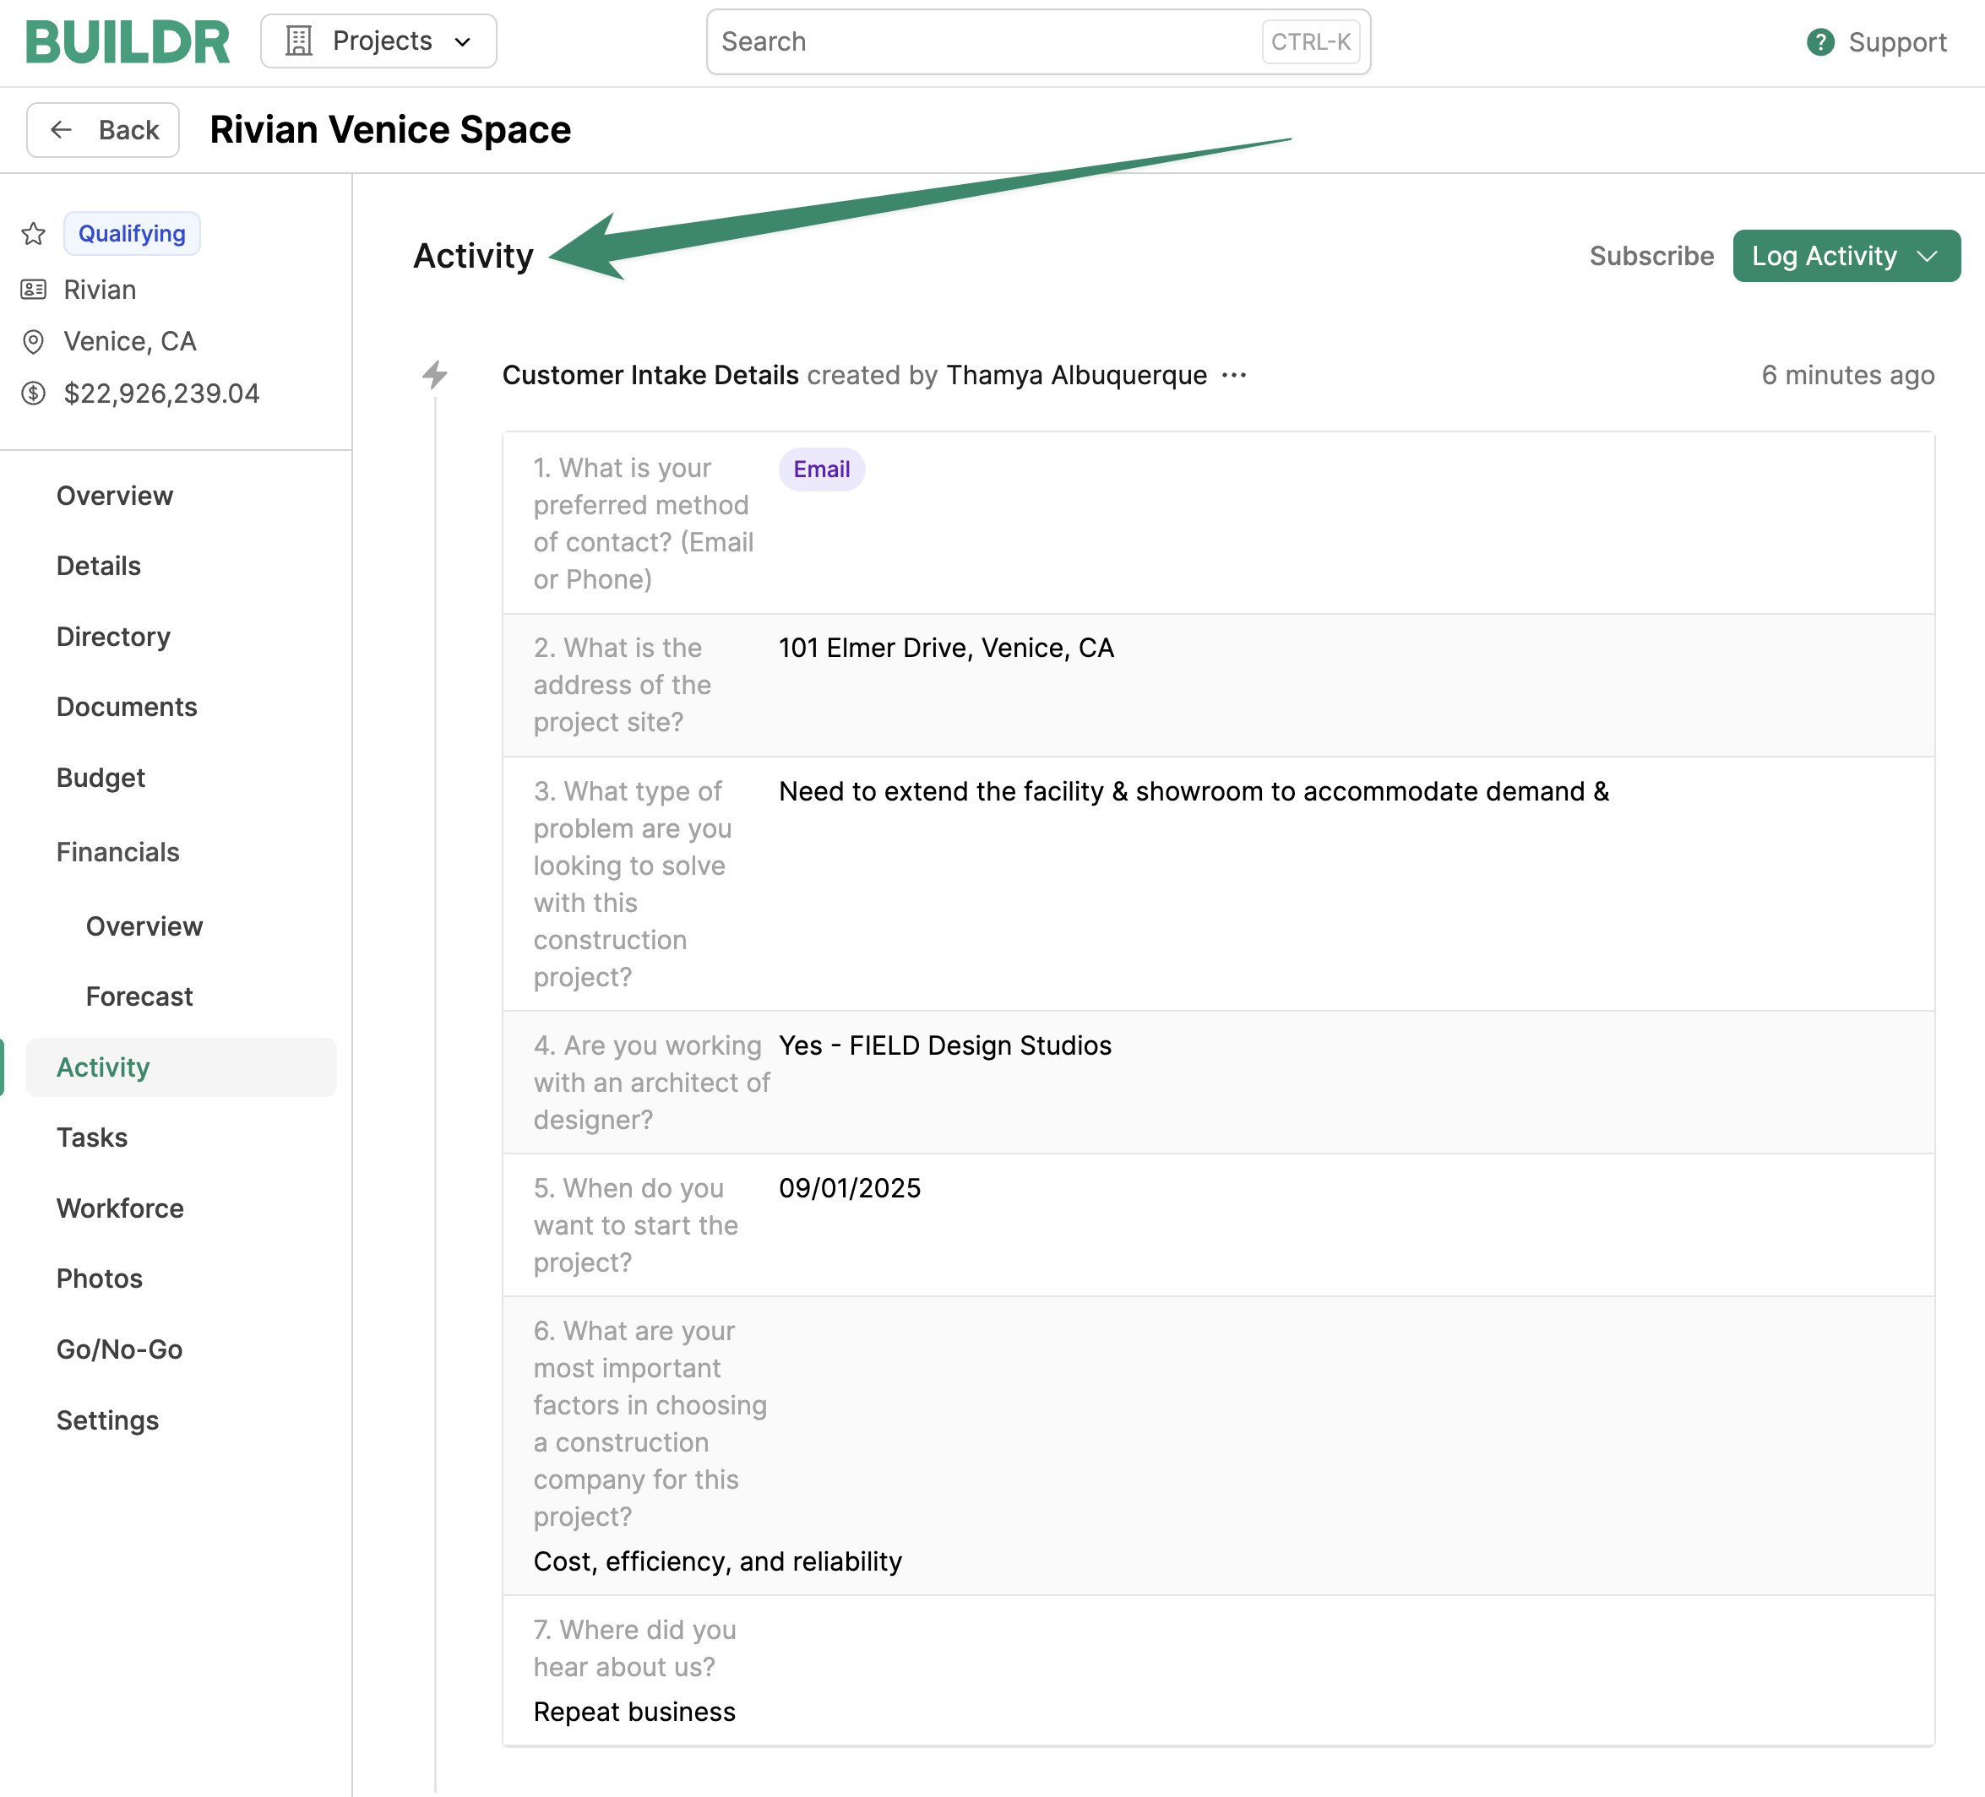Click the Rivian company card icon
Screen dimensions: 1985x1797
click(x=34, y=290)
